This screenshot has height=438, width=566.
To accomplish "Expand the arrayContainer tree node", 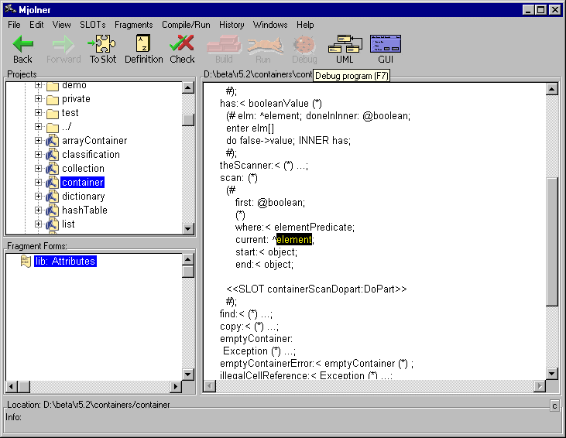I will 38,141.
